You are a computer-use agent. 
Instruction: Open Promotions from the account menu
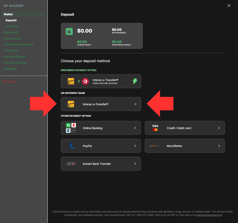(x=11, y=51)
